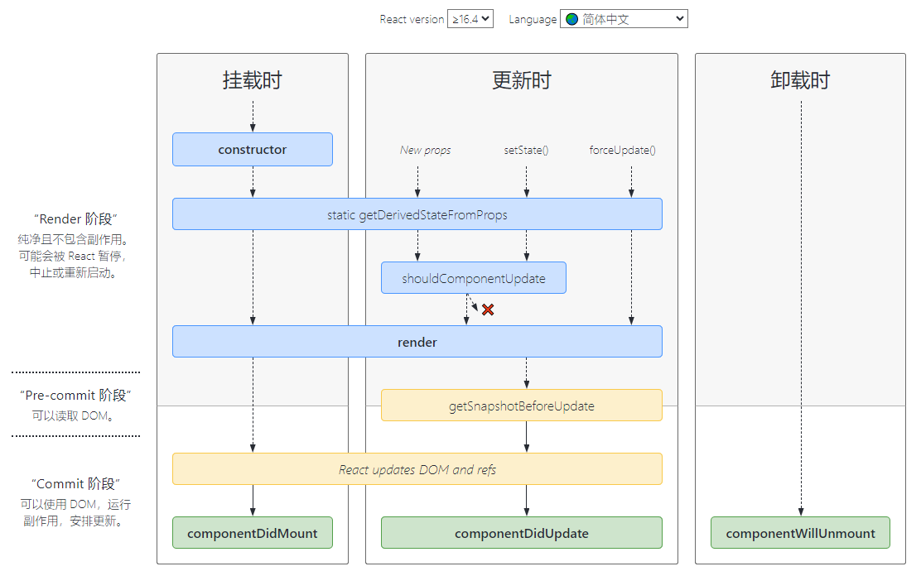The image size is (921, 576).
Task: Open the React version dropdown
Action: click(x=470, y=19)
